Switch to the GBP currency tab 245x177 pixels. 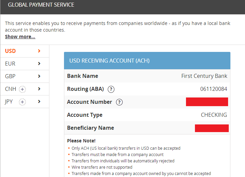click(x=25, y=76)
